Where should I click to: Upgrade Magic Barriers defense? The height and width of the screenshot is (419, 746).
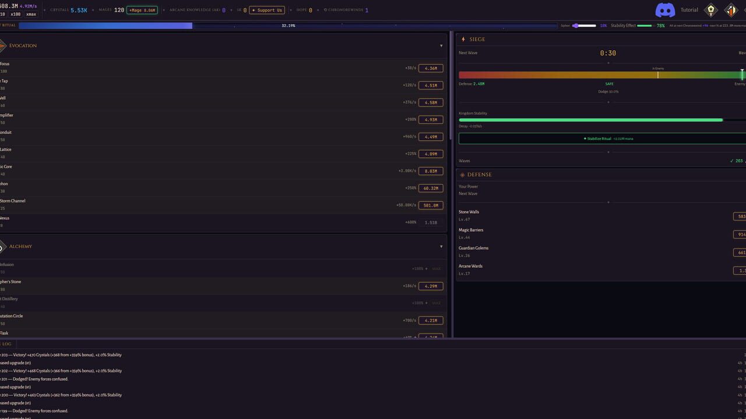[740, 235]
